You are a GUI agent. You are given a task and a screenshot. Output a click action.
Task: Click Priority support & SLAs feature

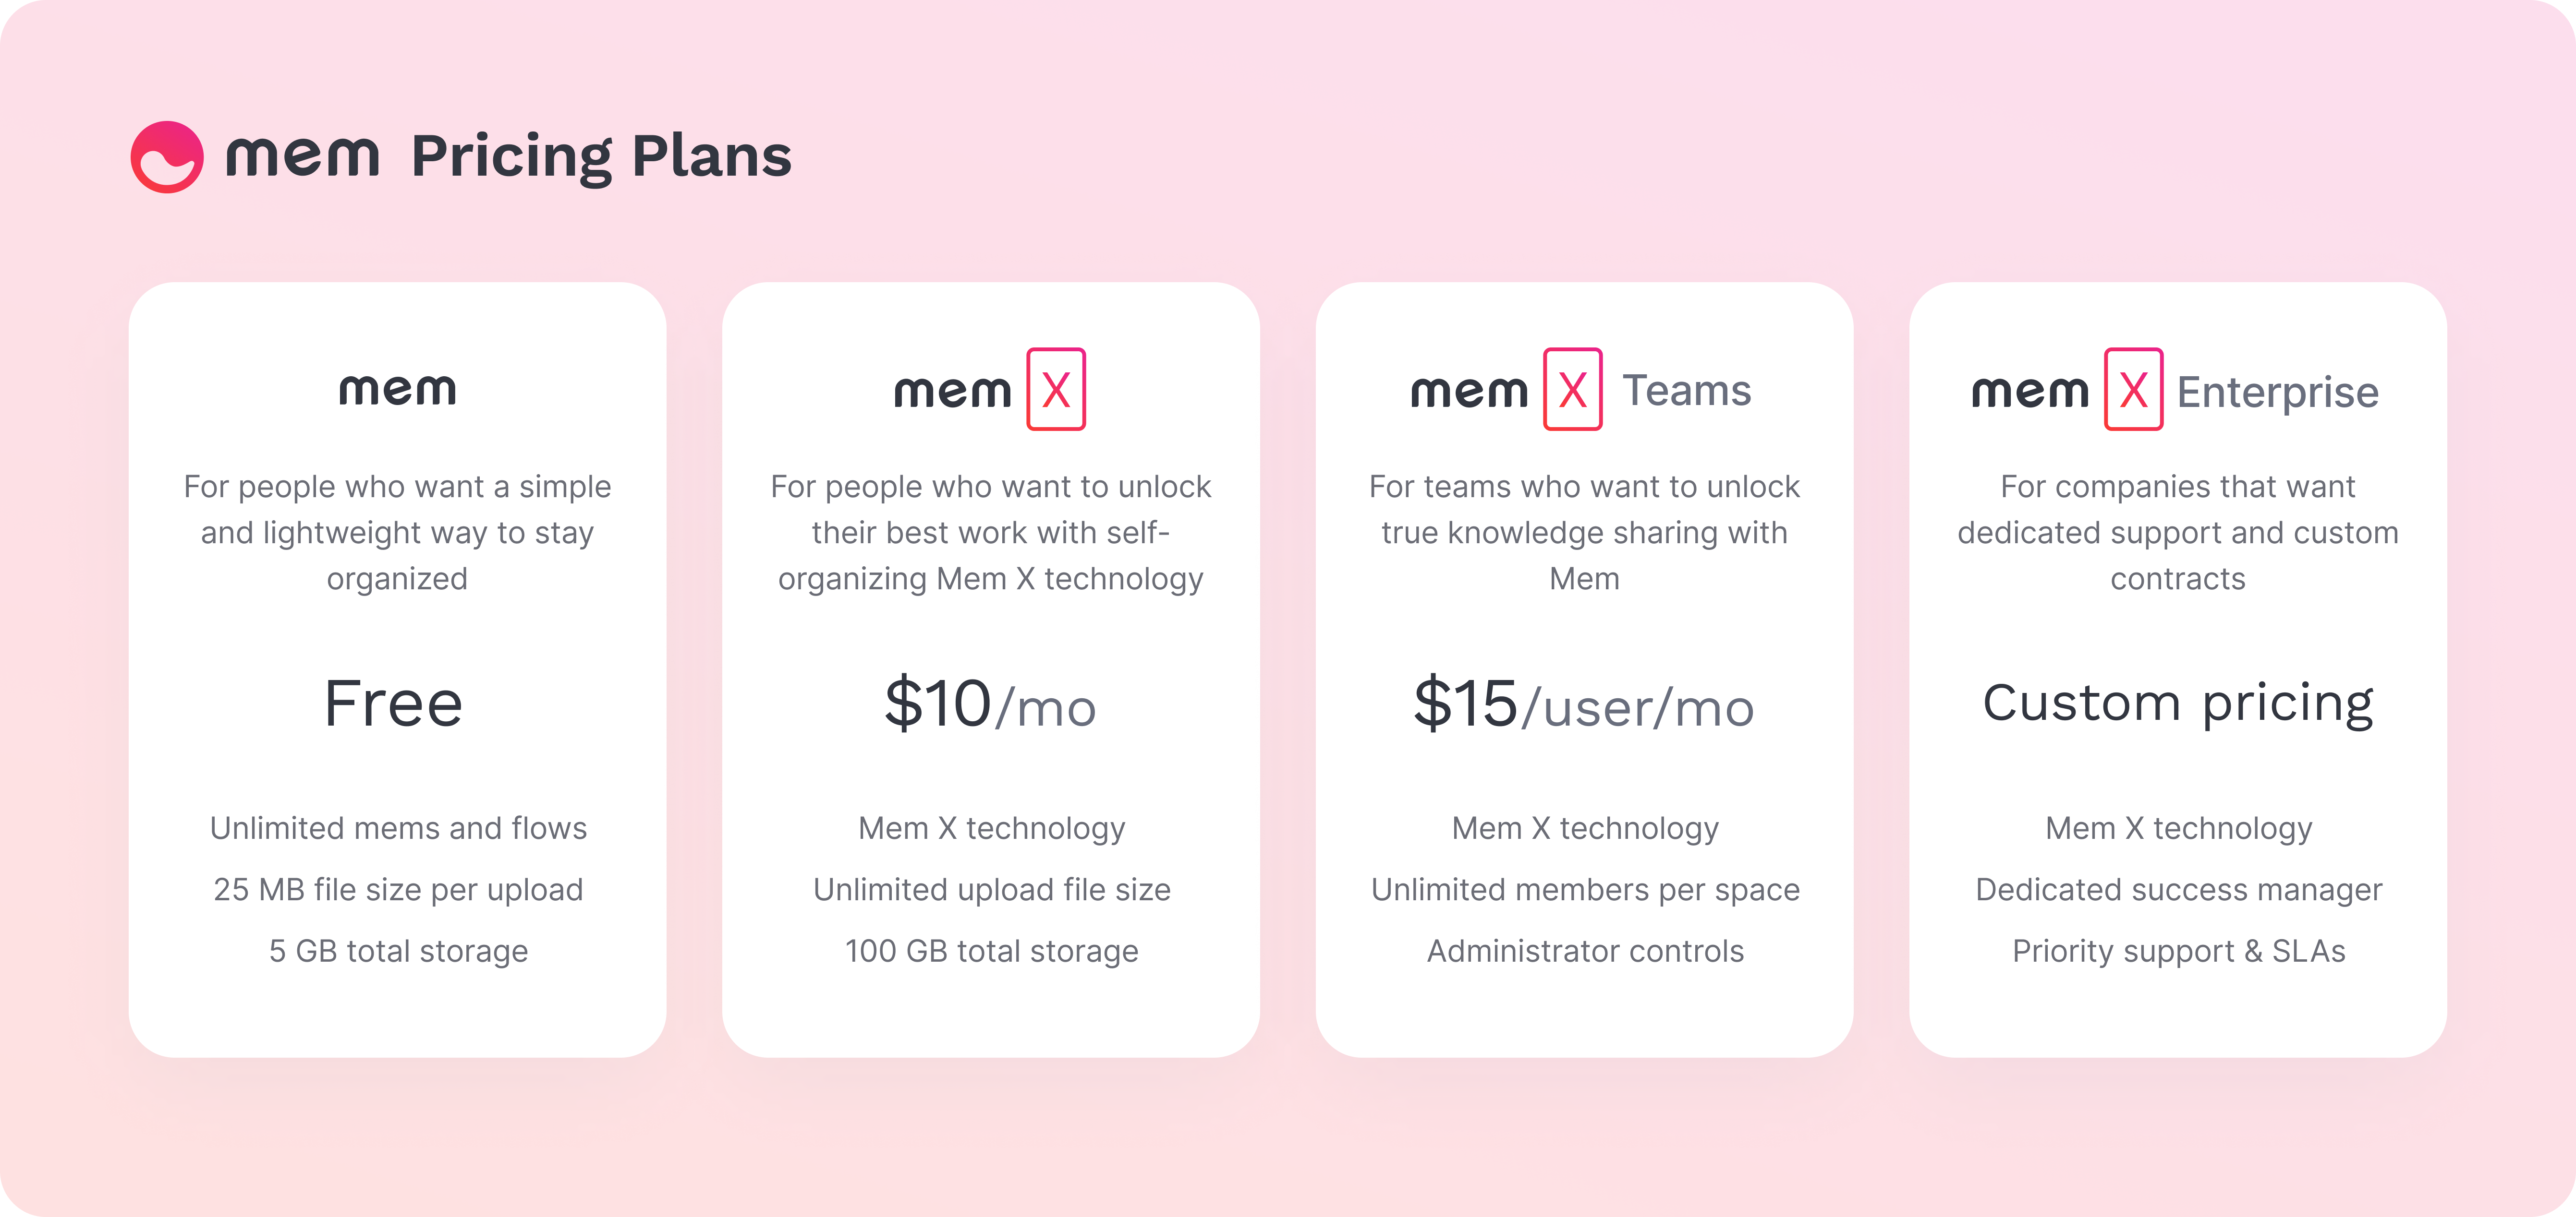(2178, 951)
